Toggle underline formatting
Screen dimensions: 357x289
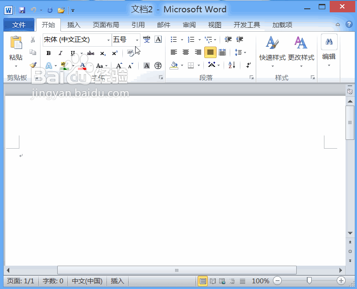pyautogui.click(x=72, y=53)
